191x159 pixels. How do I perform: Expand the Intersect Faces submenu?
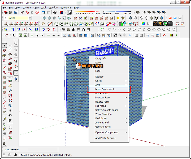(109, 98)
